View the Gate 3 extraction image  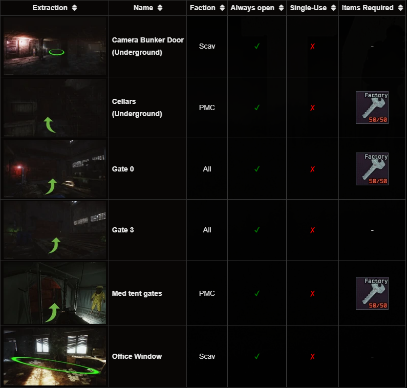(x=55, y=230)
